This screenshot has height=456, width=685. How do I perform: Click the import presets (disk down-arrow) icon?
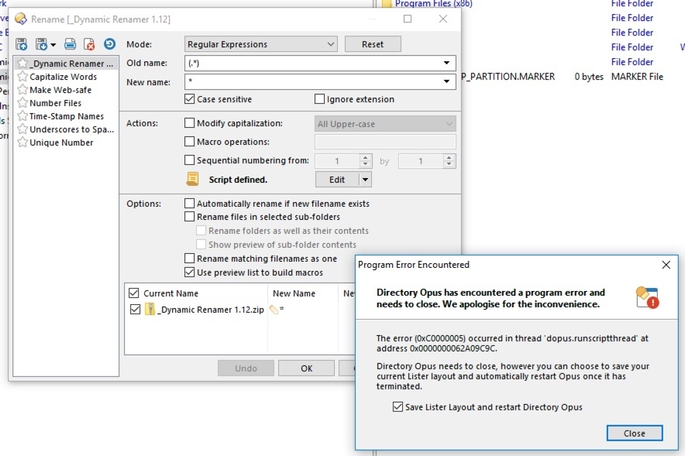[42, 44]
